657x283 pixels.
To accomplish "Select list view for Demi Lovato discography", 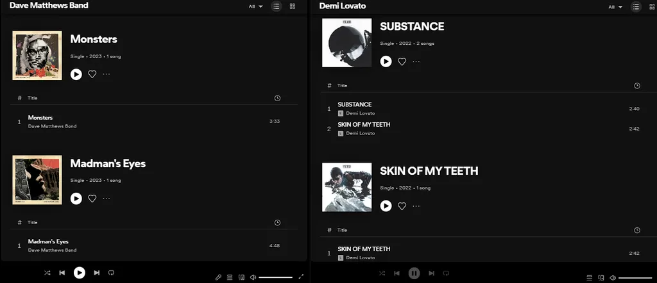I will click(x=636, y=6).
